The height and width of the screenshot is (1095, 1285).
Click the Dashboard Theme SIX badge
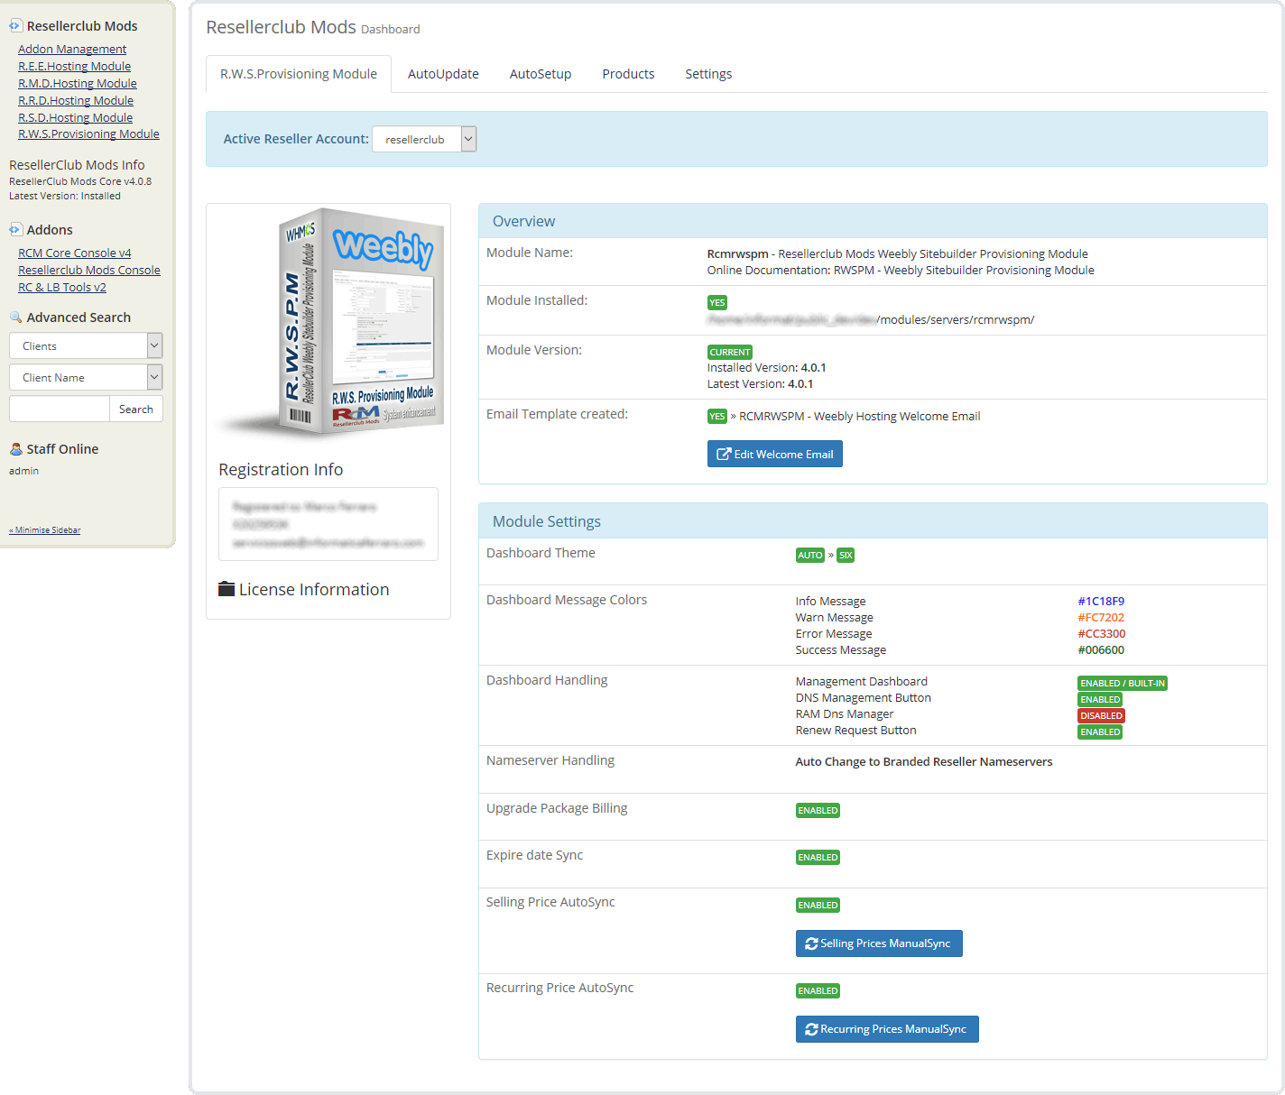[x=846, y=556]
